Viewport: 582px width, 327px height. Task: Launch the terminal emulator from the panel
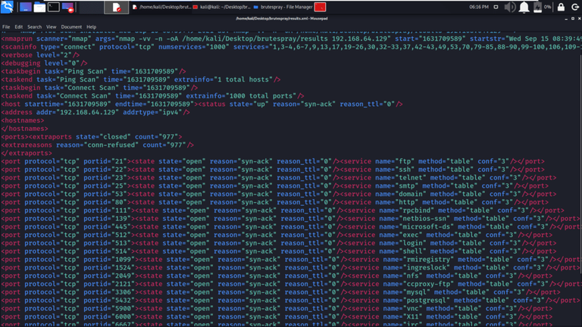(x=54, y=7)
